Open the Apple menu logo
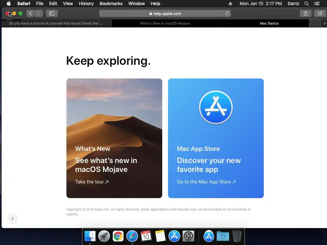Viewport: 327px width, 245px height. (9, 4)
